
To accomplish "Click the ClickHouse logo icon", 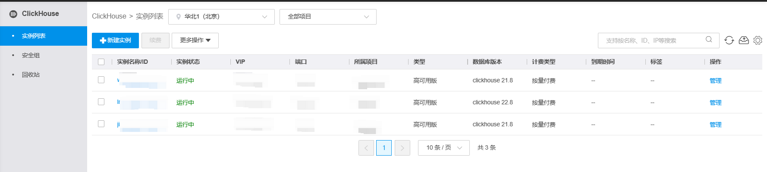I will (13, 14).
